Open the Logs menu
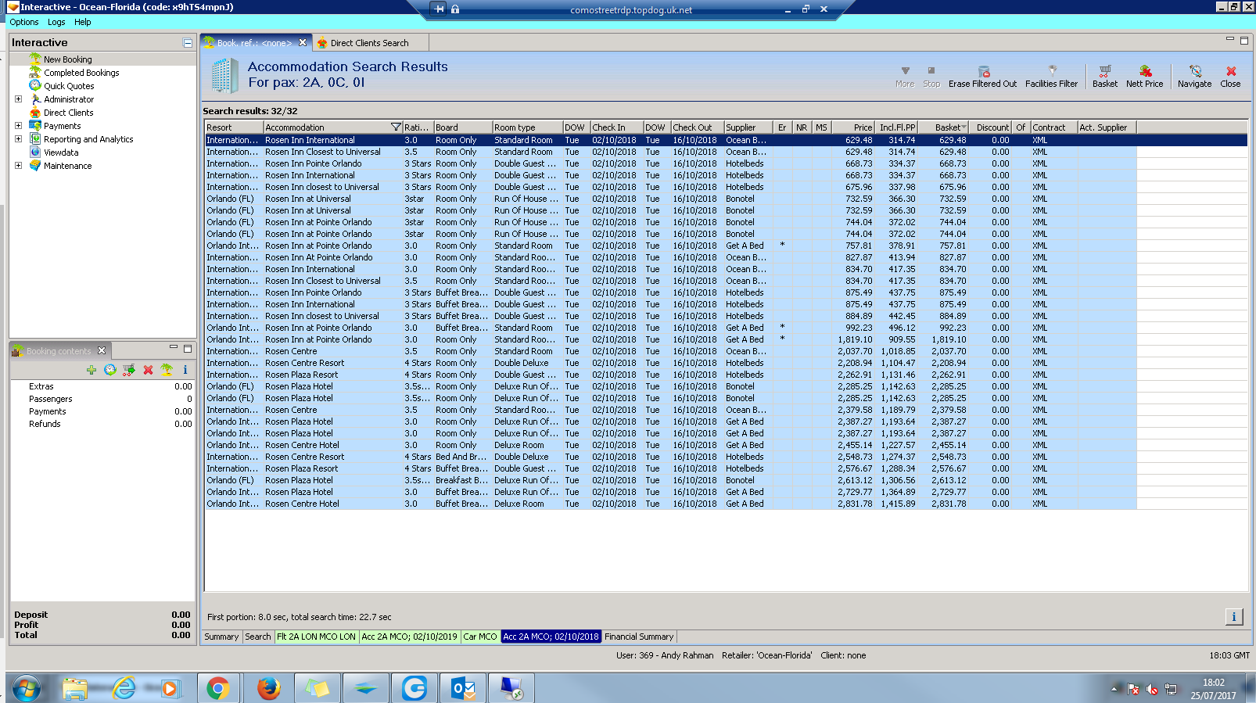 click(x=56, y=22)
